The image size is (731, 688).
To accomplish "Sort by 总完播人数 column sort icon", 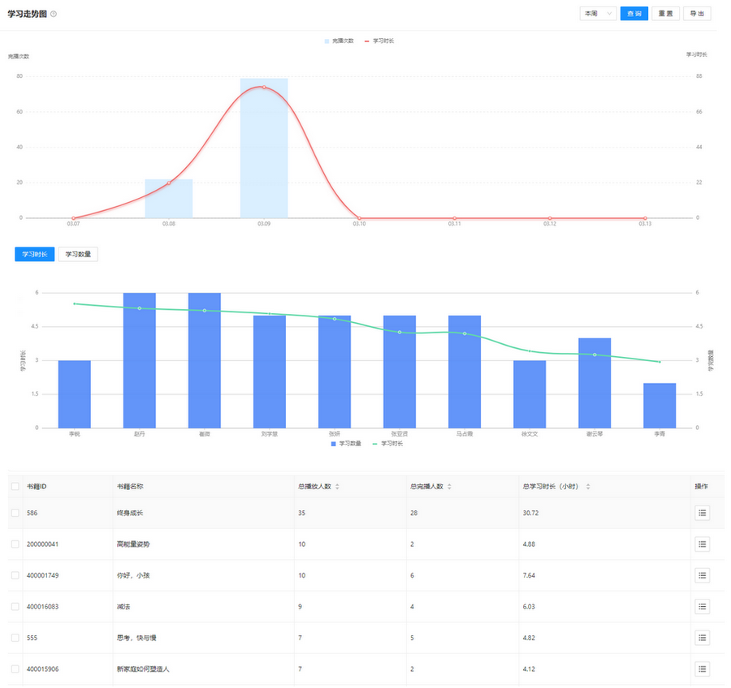I will point(450,487).
